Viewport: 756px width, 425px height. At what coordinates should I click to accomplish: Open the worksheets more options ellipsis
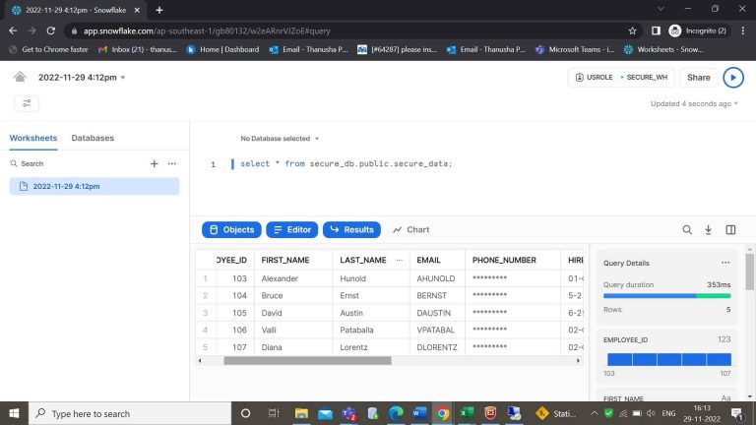pyautogui.click(x=171, y=163)
